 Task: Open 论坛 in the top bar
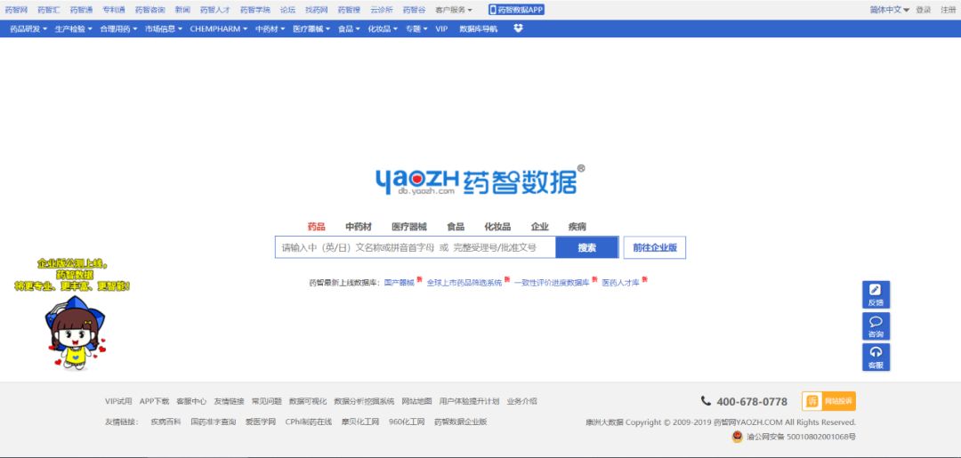pos(287,10)
